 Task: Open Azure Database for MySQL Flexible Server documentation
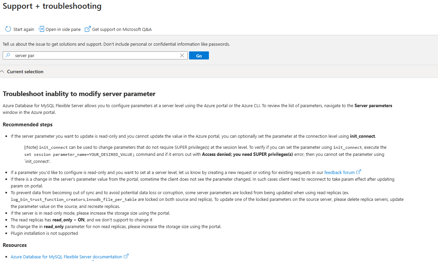[66, 257]
